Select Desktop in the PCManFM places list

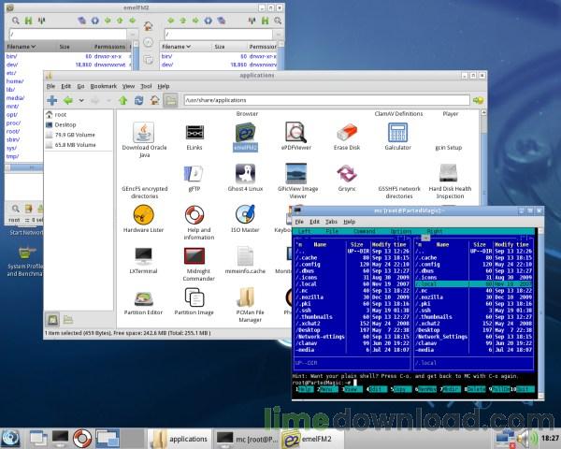click(x=65, y=124)
